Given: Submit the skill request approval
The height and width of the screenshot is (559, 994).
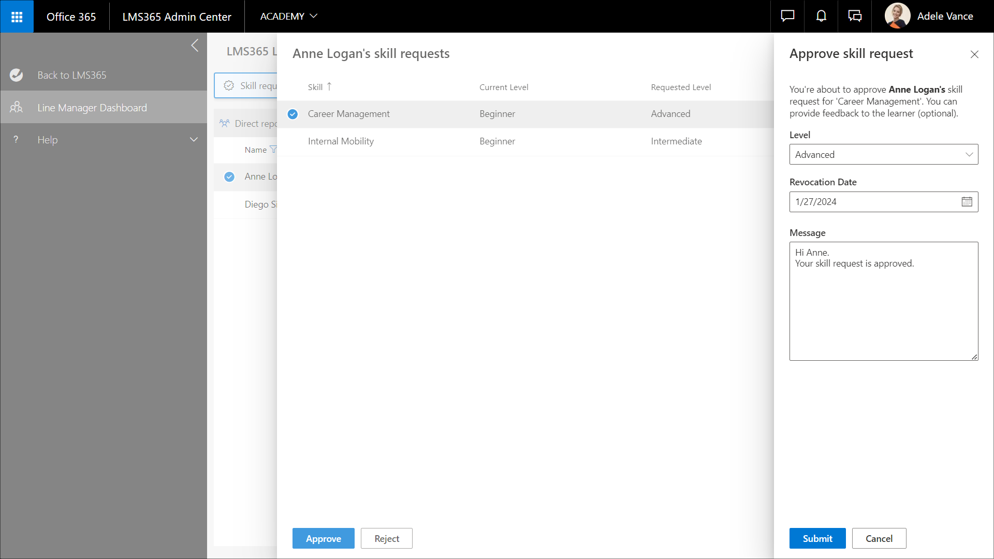Looking at the screenshot, I should tap(817, 538).
